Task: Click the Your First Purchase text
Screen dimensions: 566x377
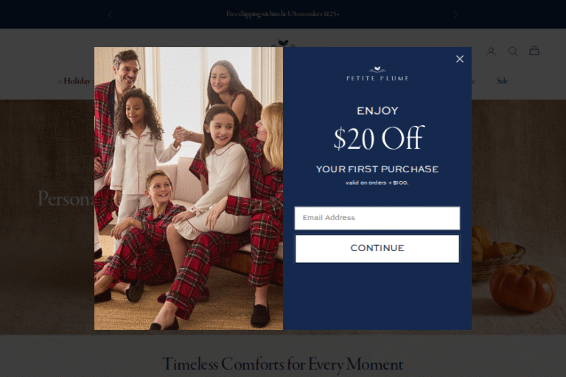Action: tap(377, 169)
